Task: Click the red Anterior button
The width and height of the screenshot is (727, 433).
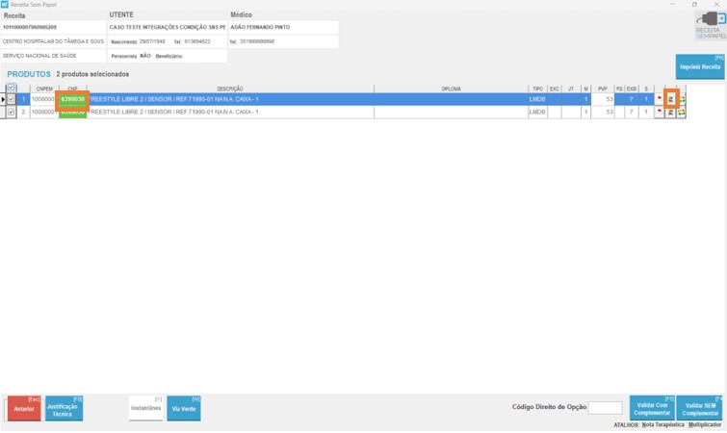Action: (x=24, y=408)
